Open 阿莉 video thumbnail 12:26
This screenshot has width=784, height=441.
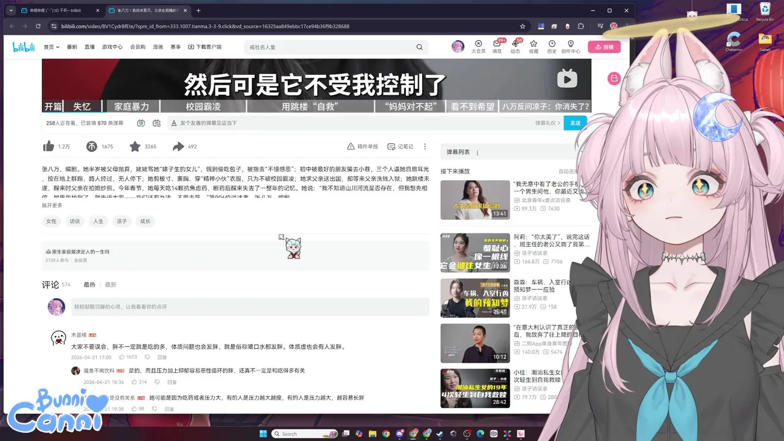click(x=475, y=252)
